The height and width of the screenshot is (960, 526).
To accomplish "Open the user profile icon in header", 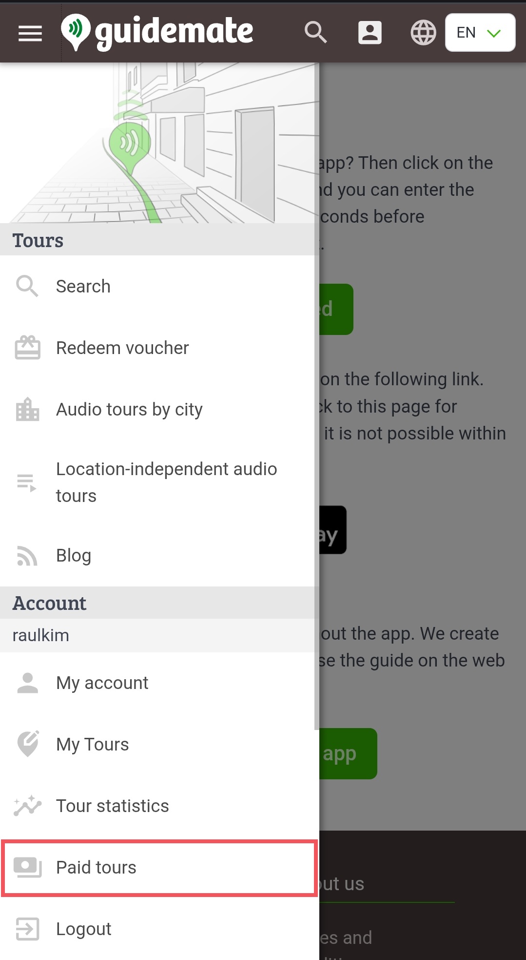I will coord(370,33).
